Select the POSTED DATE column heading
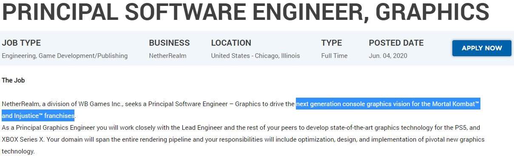This screenshot has width=514, height=156. [x=396, y=43]
